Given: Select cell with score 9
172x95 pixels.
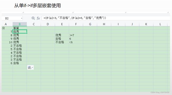Looking at the screenshot, I should point(7,39).
